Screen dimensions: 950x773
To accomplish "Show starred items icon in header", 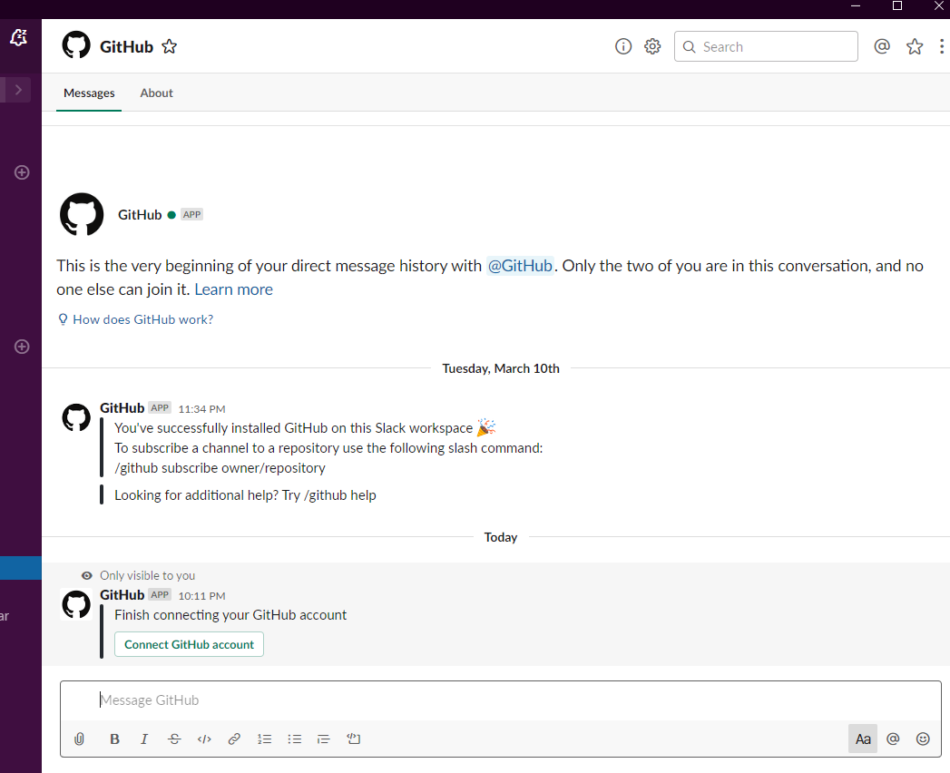I will tap(915, 46).
